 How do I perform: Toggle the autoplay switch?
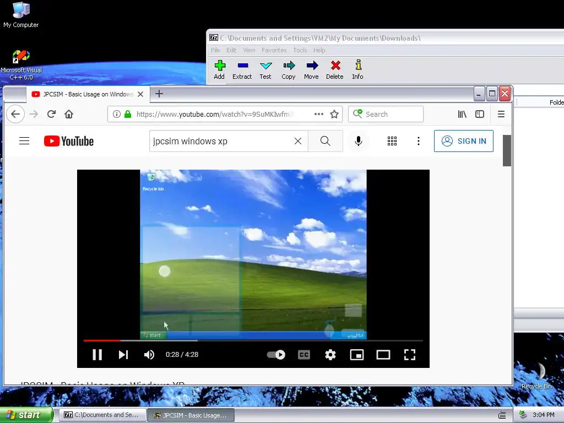(x=276, y=355)
